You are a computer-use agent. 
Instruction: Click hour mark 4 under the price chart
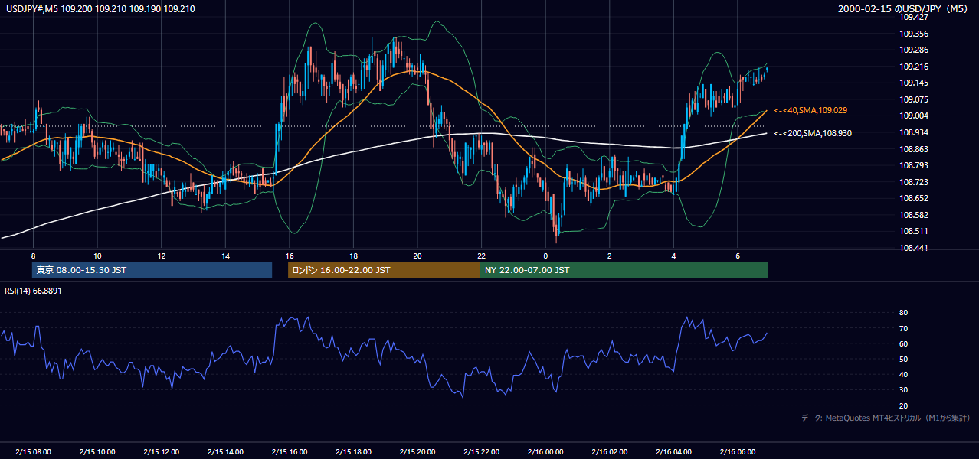673,255
